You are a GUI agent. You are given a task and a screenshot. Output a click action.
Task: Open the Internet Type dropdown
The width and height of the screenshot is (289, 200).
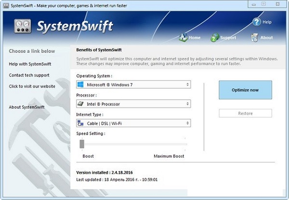click(133, 123)
